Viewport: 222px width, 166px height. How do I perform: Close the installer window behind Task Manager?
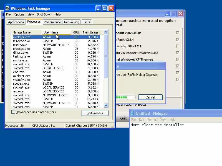click(x=181, y=14)
